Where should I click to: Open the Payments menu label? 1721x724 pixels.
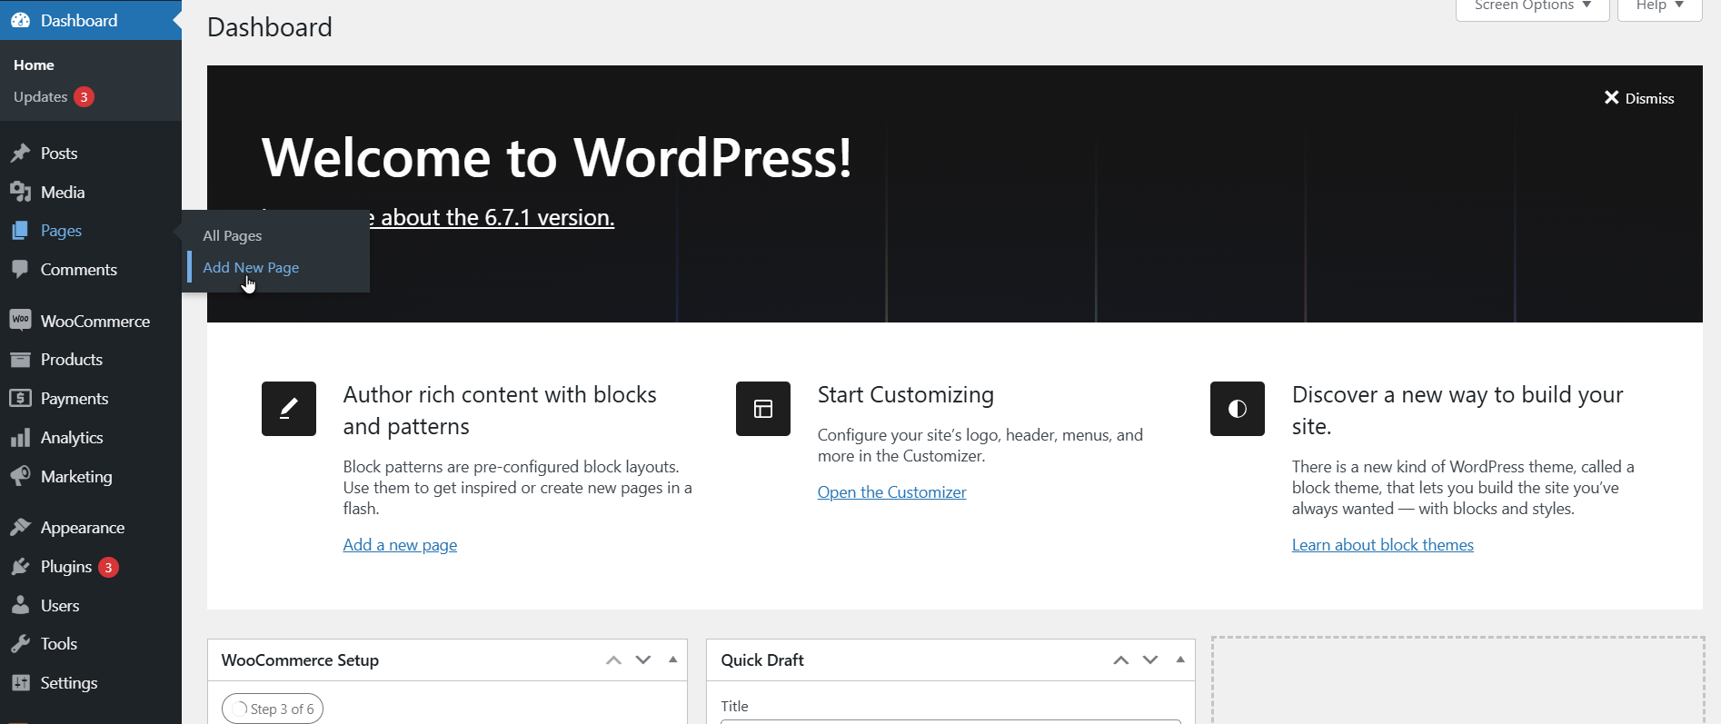click(75, 399)
